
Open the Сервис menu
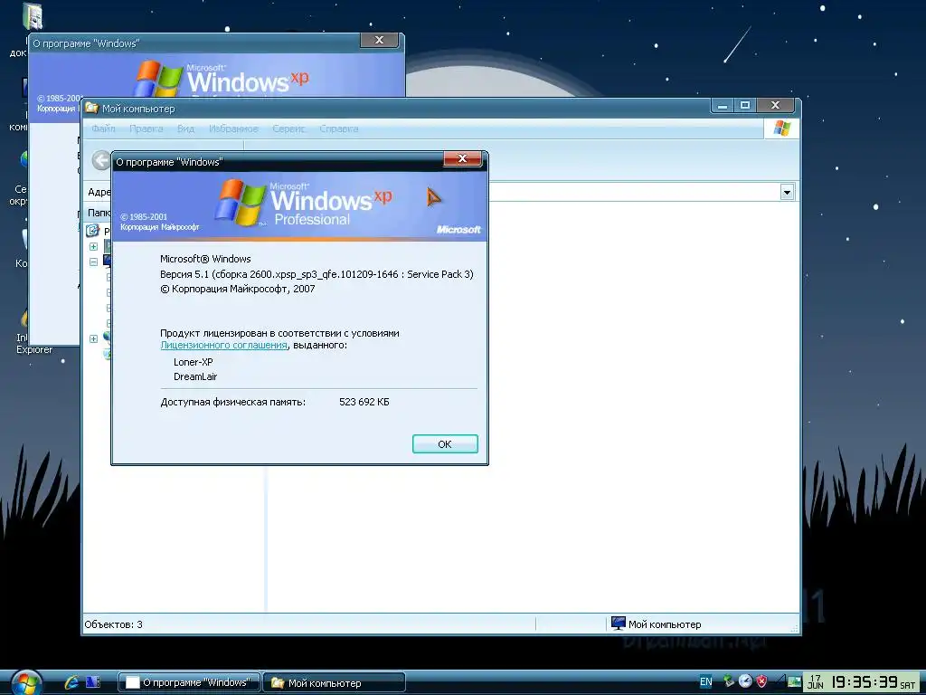click(288, 129)
